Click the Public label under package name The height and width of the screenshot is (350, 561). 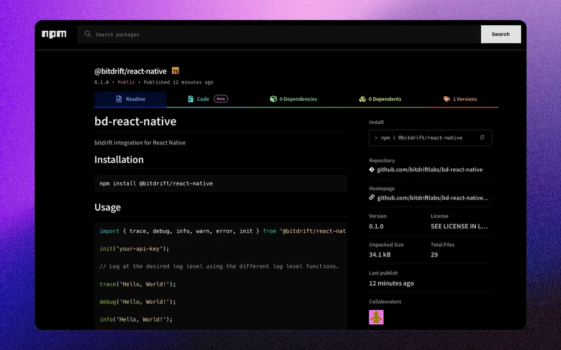[126, 82]
